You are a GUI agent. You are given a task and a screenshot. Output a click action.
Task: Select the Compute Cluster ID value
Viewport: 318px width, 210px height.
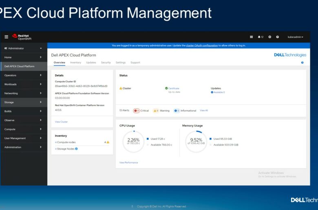point(81,86)
